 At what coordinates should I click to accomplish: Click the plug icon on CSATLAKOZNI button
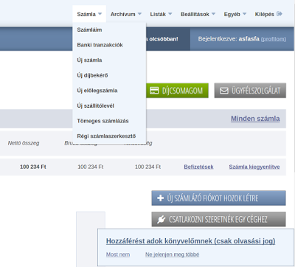pyautogui.click(x=161, y=219)
